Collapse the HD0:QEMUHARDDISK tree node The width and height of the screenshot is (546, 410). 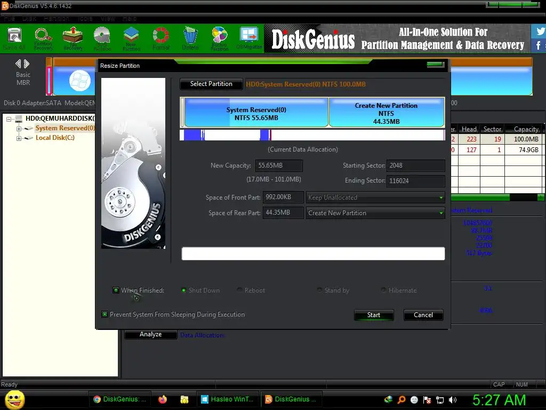(9, 119)
